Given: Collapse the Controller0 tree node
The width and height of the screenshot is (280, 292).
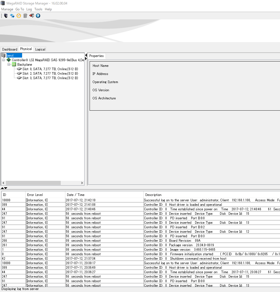Looking at the screenshot, I should 4,60.
